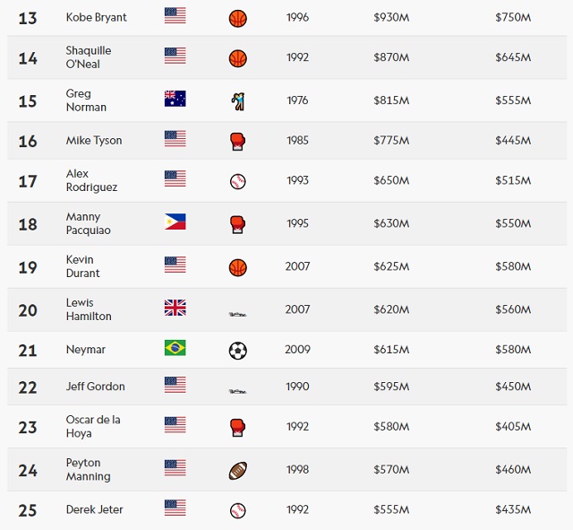This screenshot has height=530, width=573.
Task: Click rank number 25 in the table
Action: pyautogui.click(x=28, y=510)
